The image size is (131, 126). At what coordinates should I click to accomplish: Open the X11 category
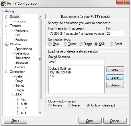point(23,113)
